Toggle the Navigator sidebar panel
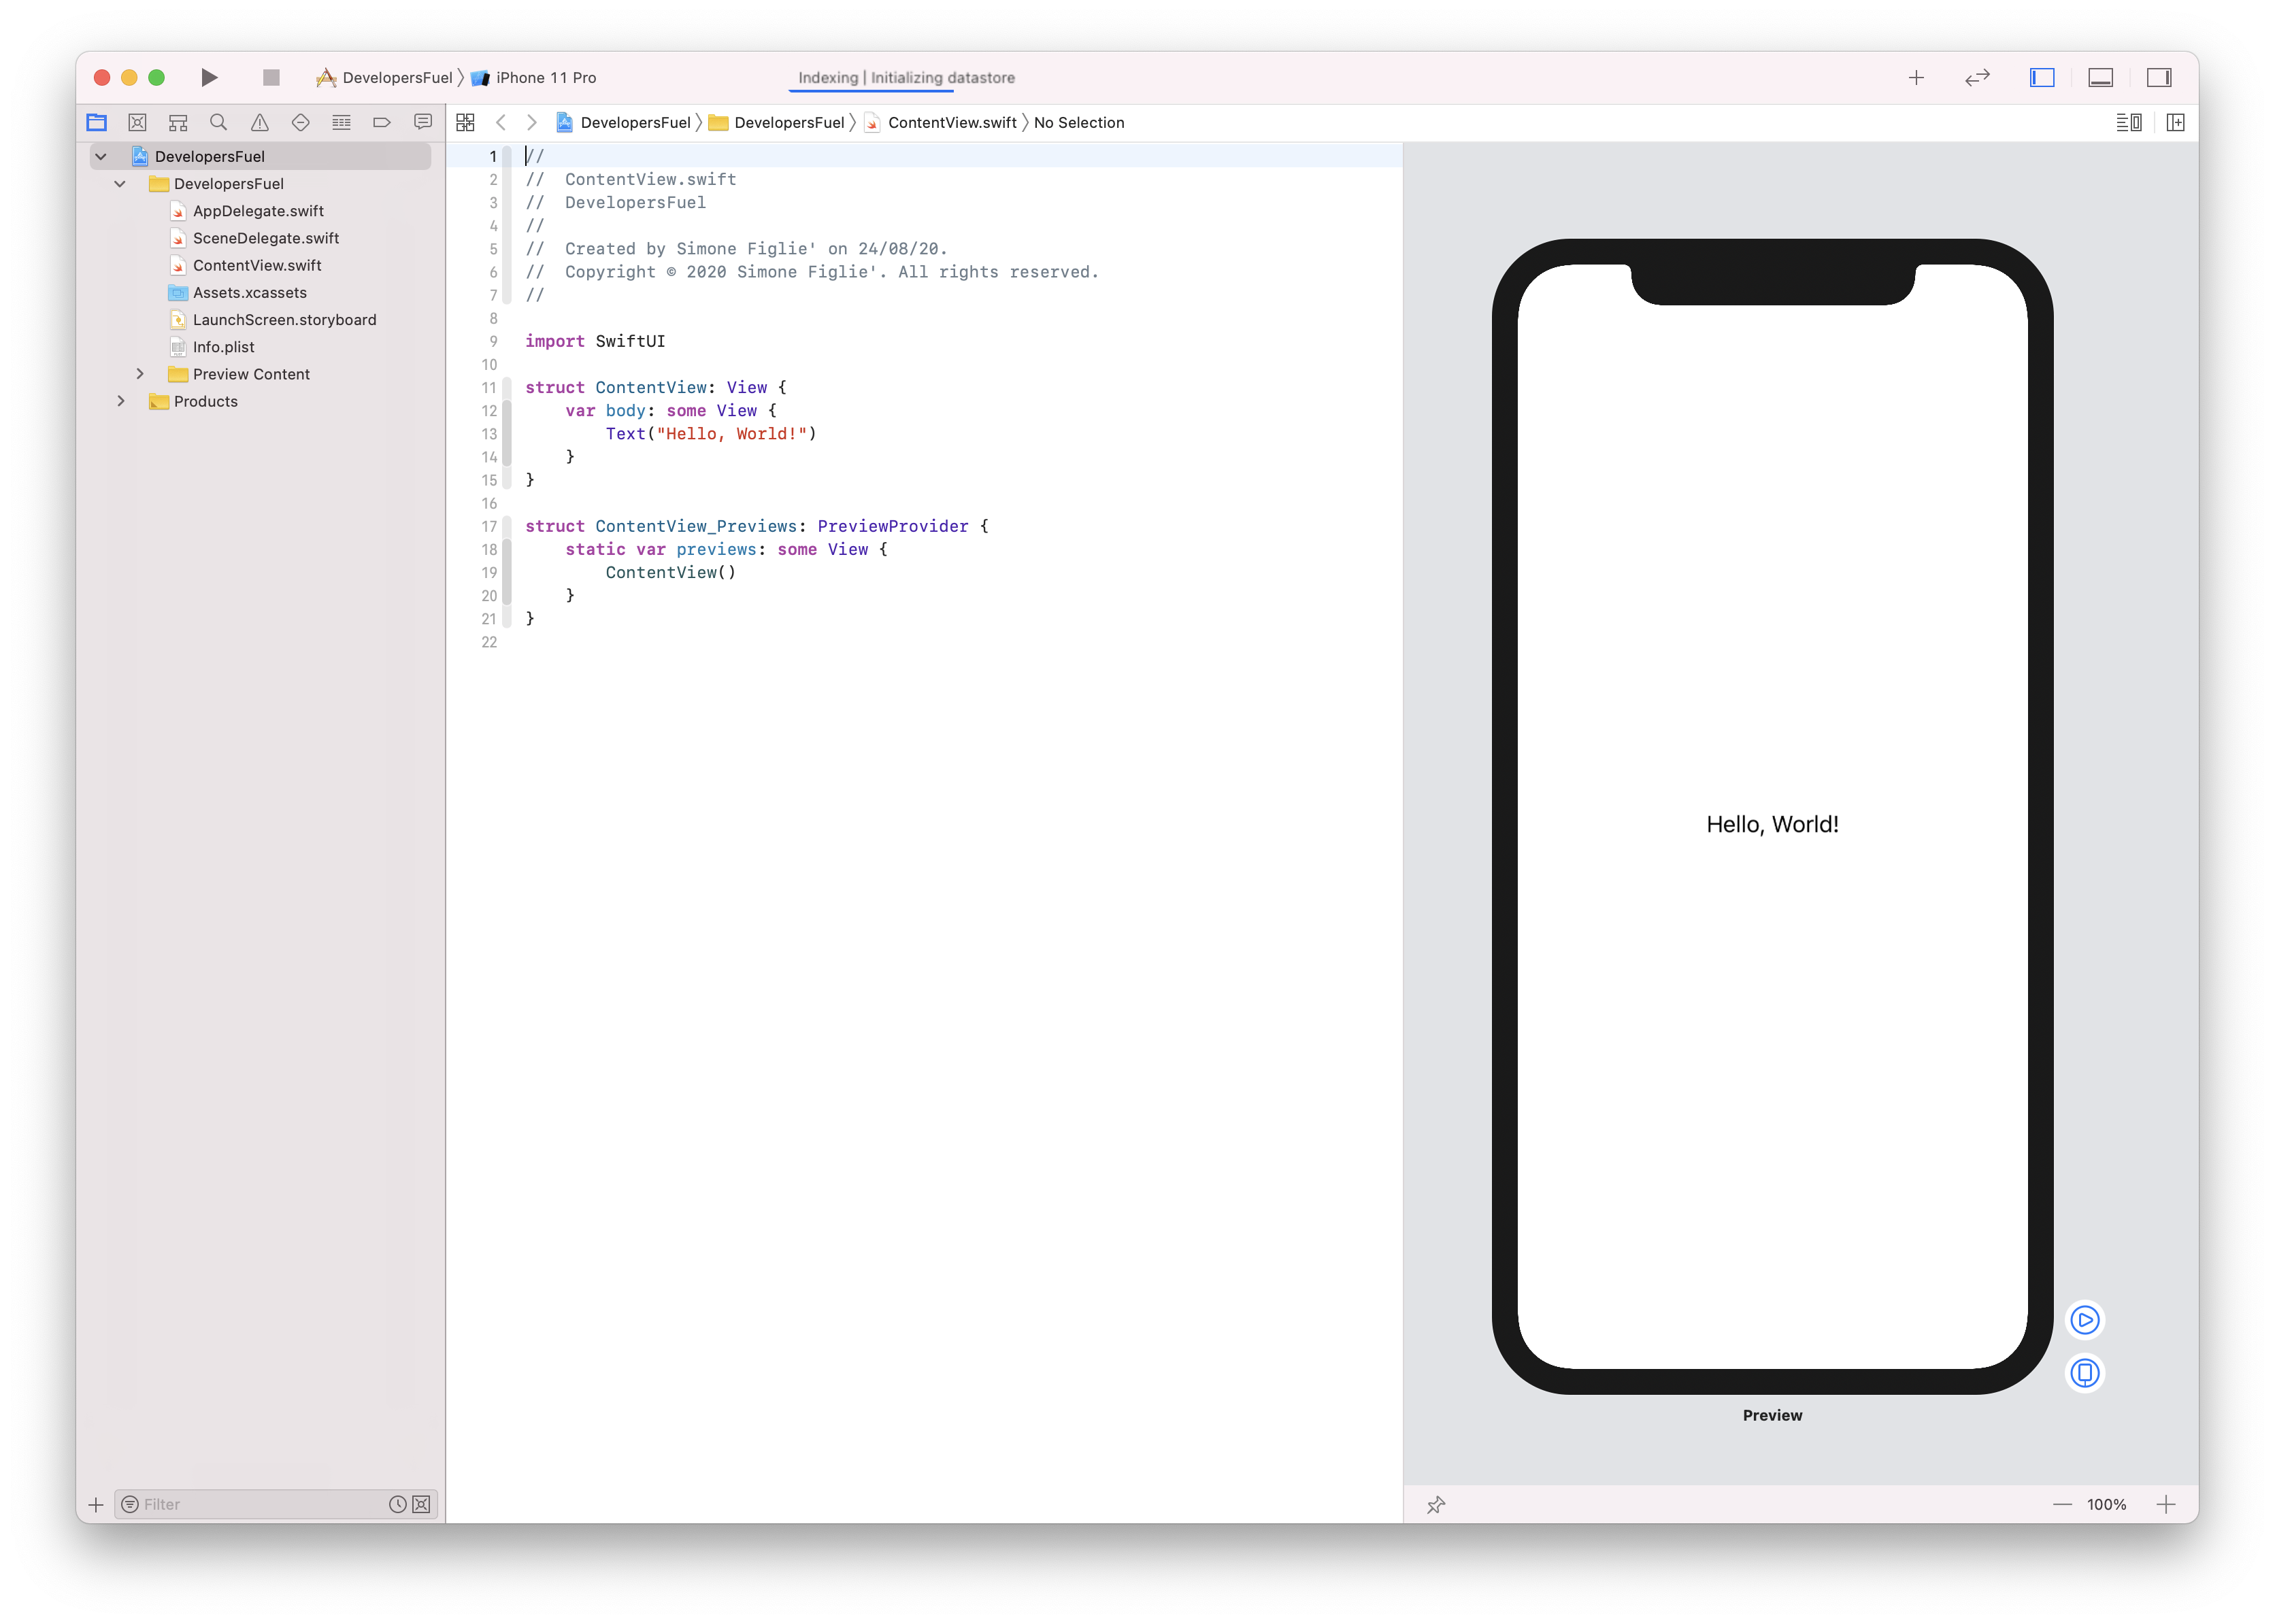Viewport: 2275px width, 1624px height. coord(2042,77)
